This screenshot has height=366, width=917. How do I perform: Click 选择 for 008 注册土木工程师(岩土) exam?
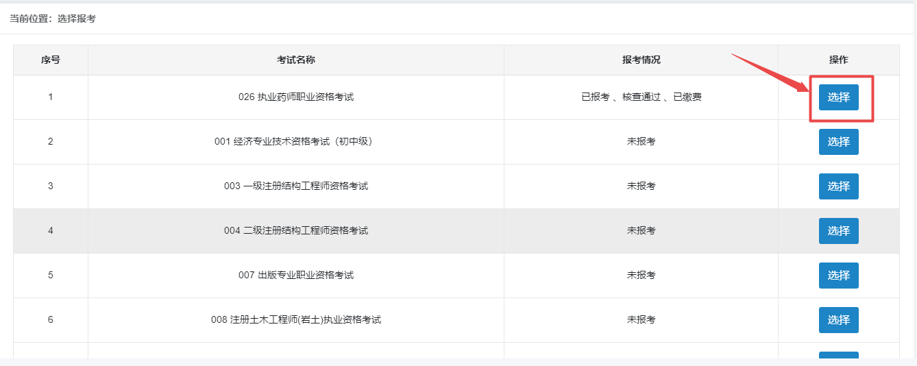tap(838, 320)
